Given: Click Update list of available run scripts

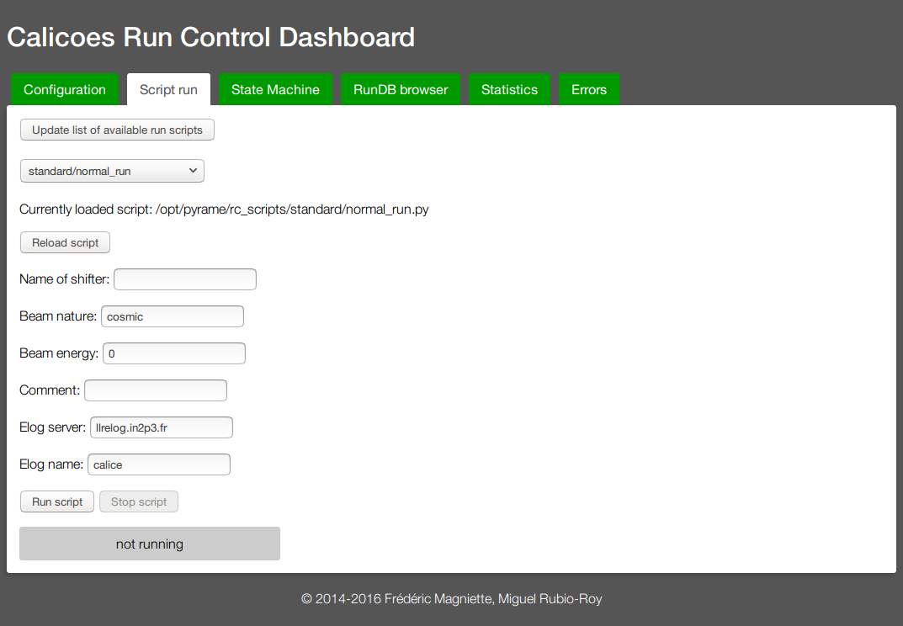Looking at the screenshot, I should (x=117, y=130).
